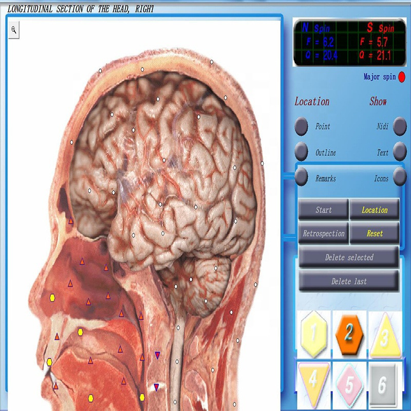Click Delete last button
This screenshot has height=411, width=411.
[x=349, y=281]
